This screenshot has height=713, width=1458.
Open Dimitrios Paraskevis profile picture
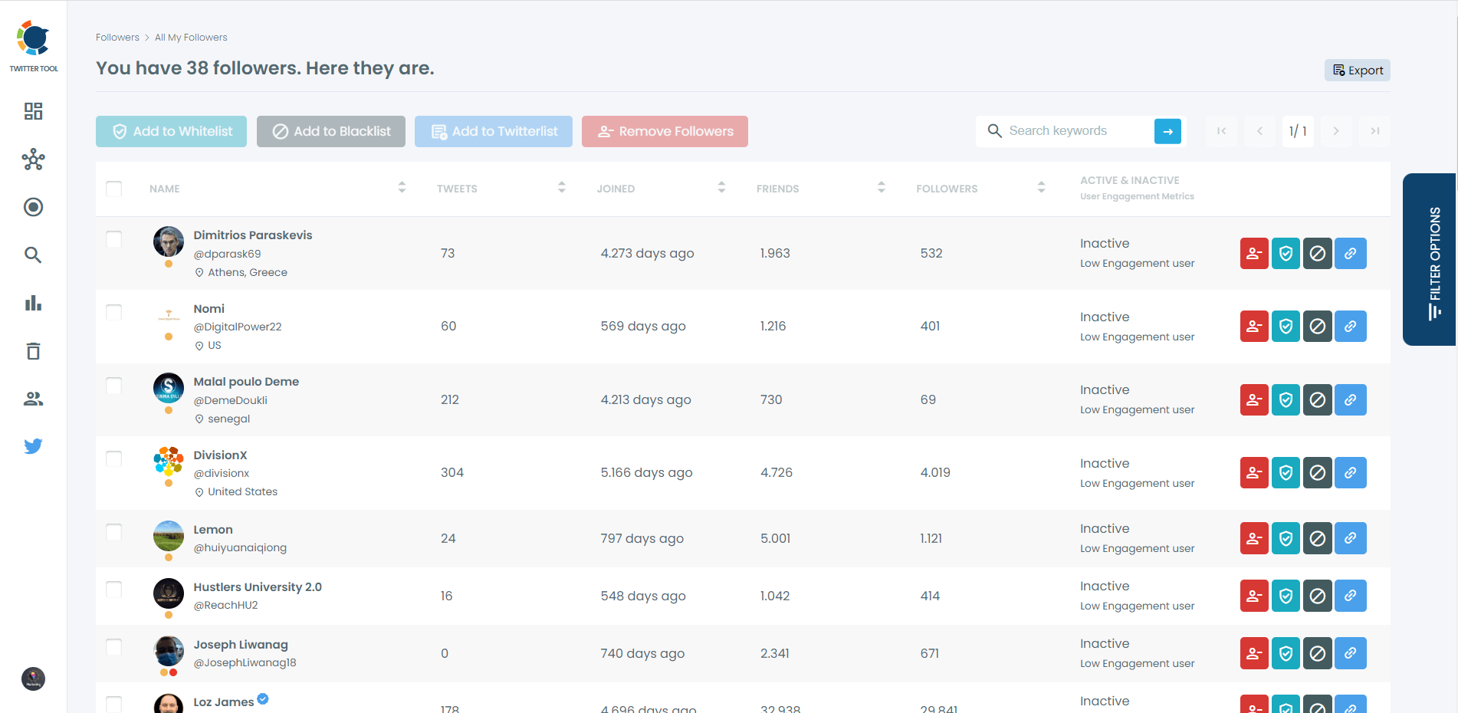click(169, 242)
